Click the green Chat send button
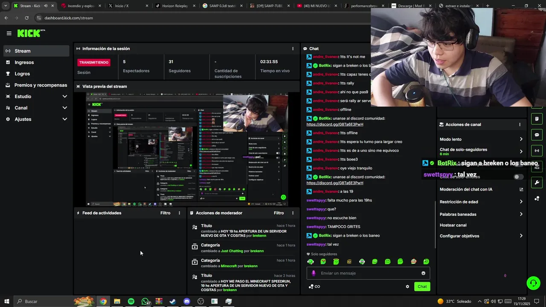The height and width of the screenshot is (307, 546). (x=422, y=287)
